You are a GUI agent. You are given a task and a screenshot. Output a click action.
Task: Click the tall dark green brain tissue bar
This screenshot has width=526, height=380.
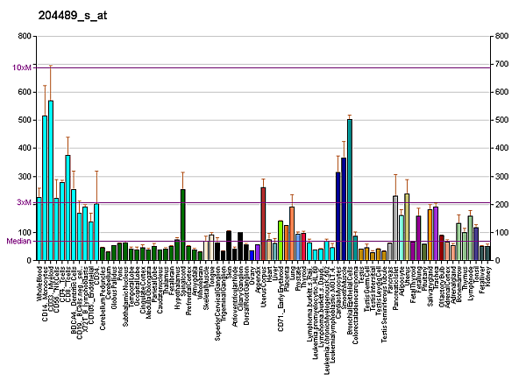tap(182, 225)
